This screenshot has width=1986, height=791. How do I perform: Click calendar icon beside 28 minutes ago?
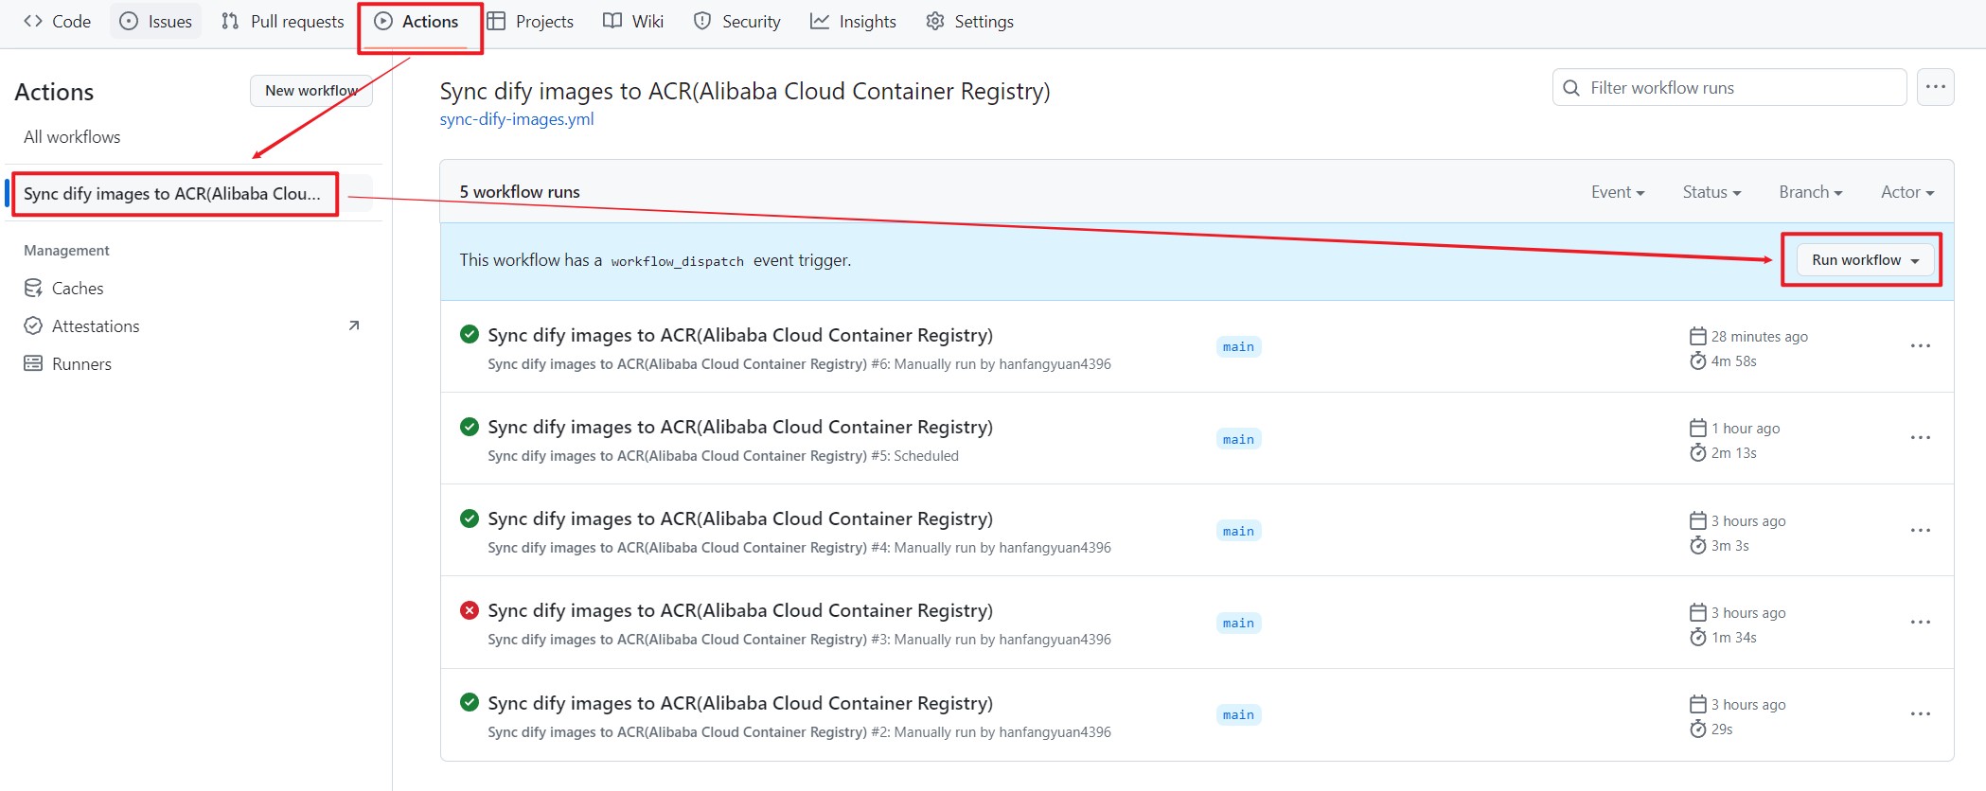(1698, 336)
